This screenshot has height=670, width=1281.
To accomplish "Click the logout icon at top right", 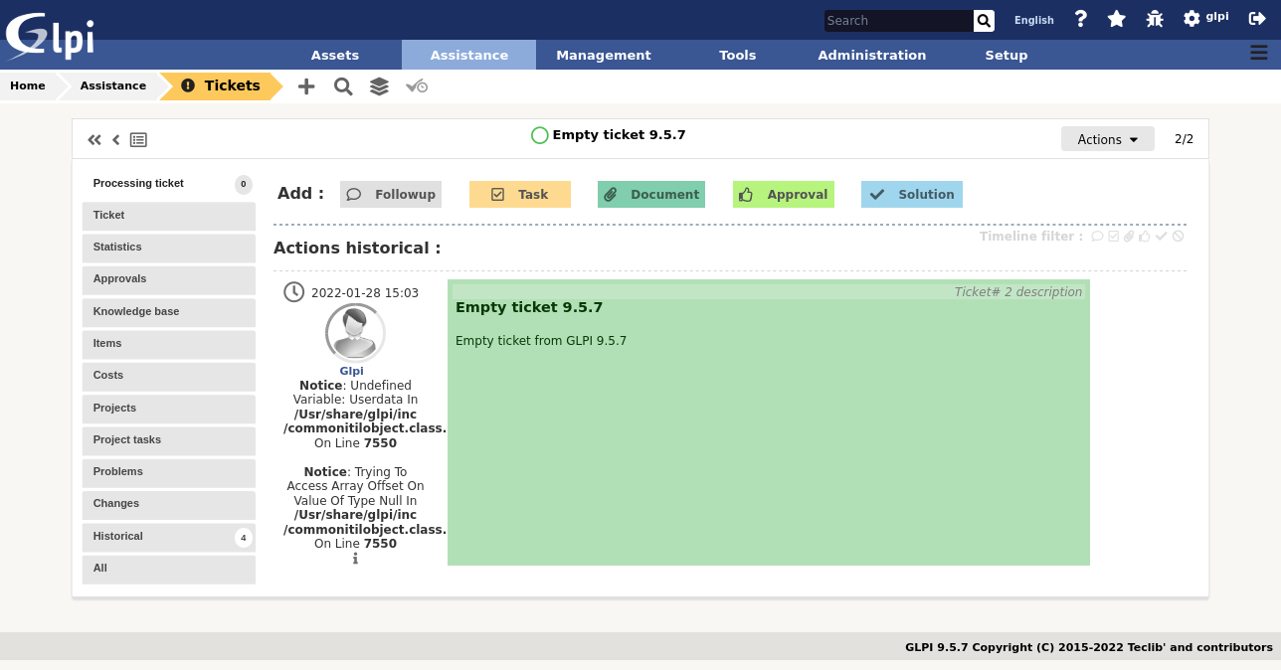I will coord(1256,17).
